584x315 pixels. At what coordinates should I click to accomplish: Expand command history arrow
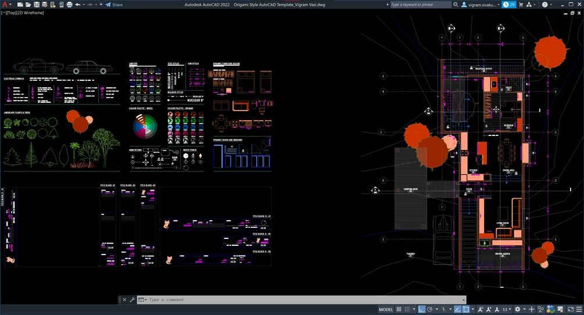(x=463, y=300)
